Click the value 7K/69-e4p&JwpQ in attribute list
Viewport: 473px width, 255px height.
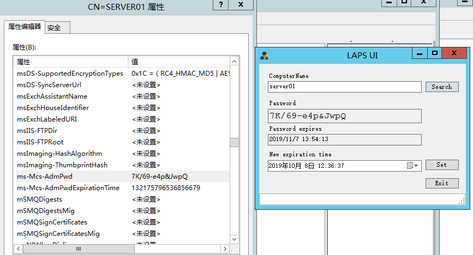coord(160,177)
